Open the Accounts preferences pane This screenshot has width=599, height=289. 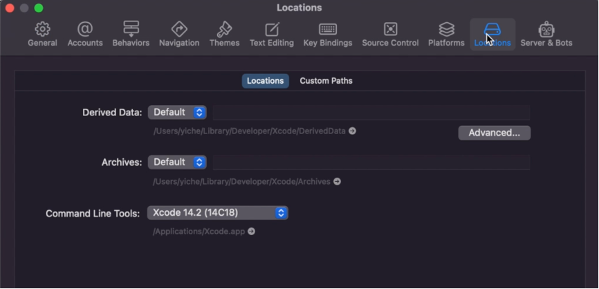(x=85, y=35)
